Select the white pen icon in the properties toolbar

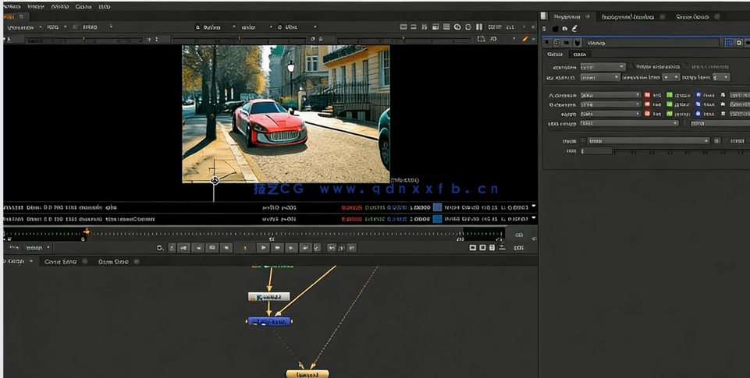click(575, 29)
